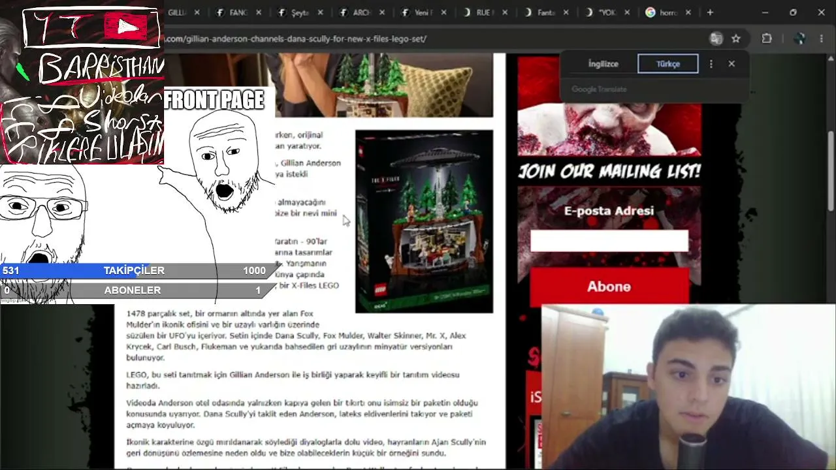Close the RUE tab

(505, 12)
